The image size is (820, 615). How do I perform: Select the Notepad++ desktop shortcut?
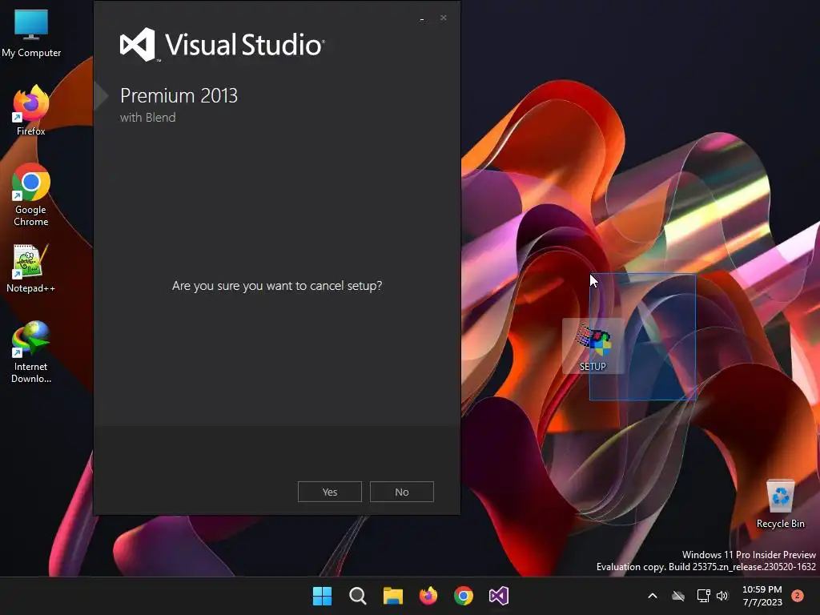click(31, 268)
